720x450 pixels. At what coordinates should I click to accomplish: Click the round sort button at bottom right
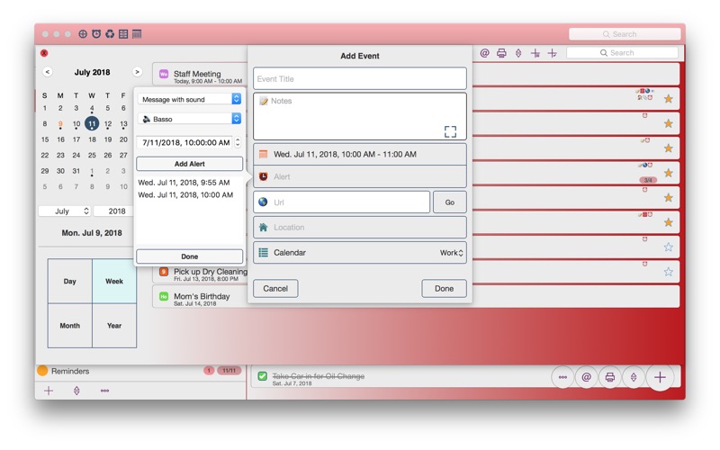(x=634, y=377)
